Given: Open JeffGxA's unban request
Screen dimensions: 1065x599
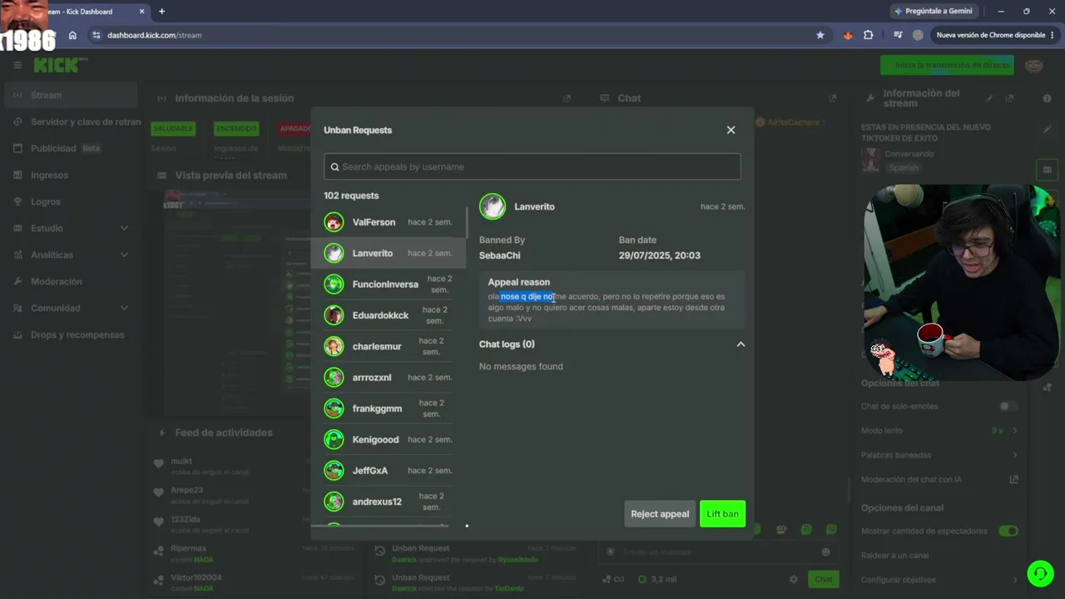Looking at the screenshot, I should (x=389, y=471).
